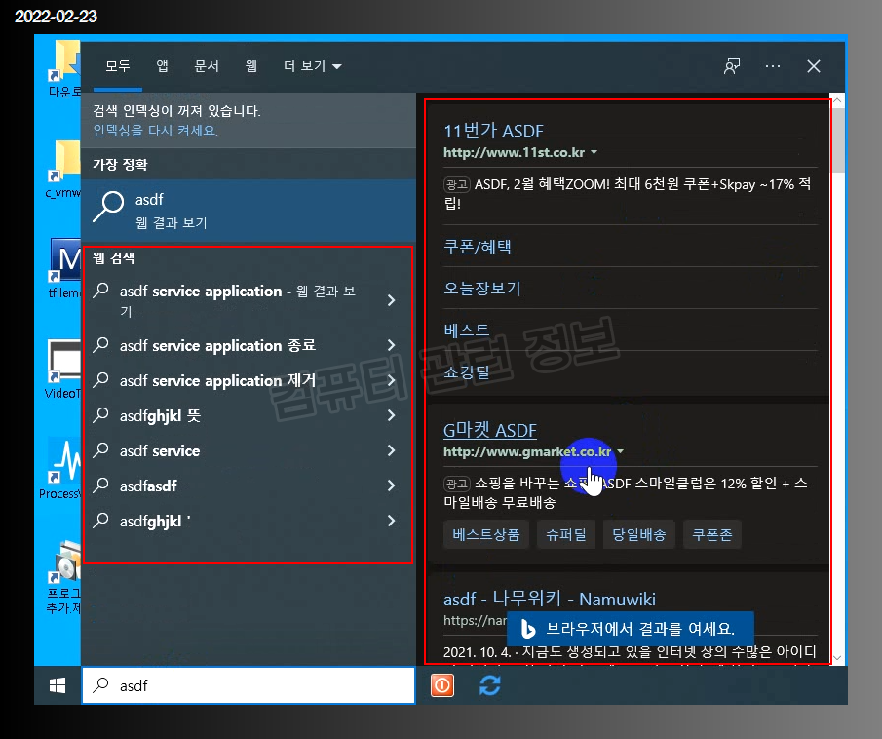
Task: Switch to the 웹 tab
Action: point(250,66)
